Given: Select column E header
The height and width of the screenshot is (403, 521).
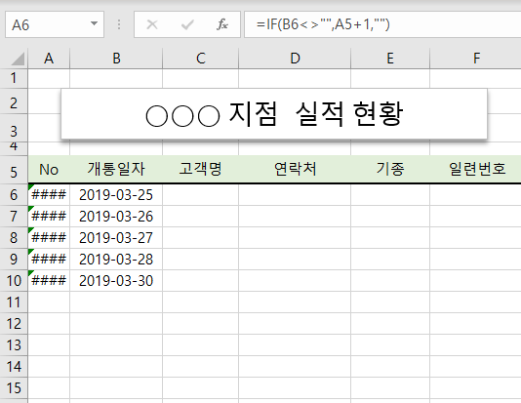Looking at the screenshot, I should click(390, 59).
